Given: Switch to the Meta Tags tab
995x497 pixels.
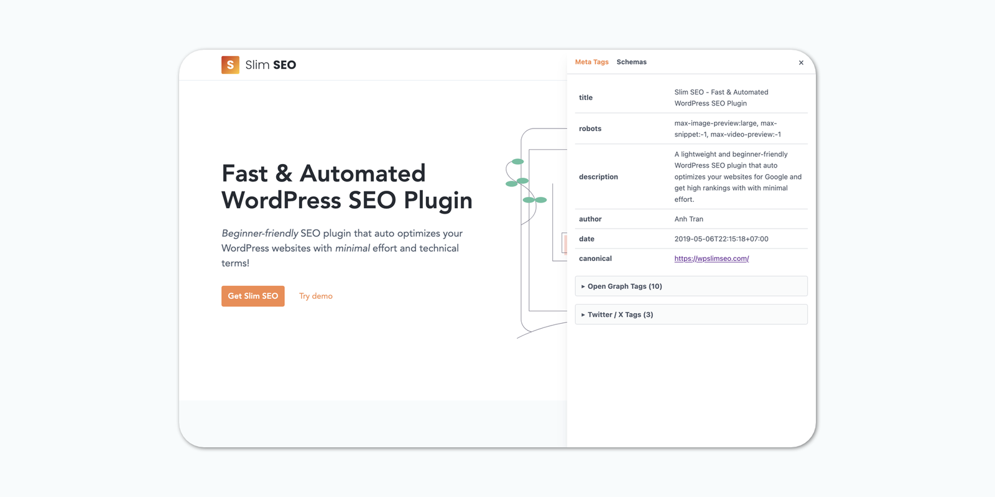Looking at the screenshot, I should (x=591, y=62).
